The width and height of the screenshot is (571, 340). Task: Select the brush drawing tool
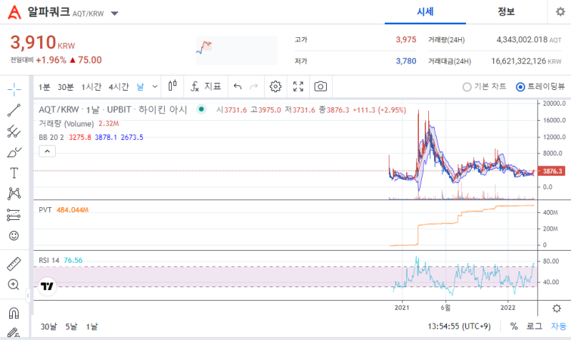point(14,152)
